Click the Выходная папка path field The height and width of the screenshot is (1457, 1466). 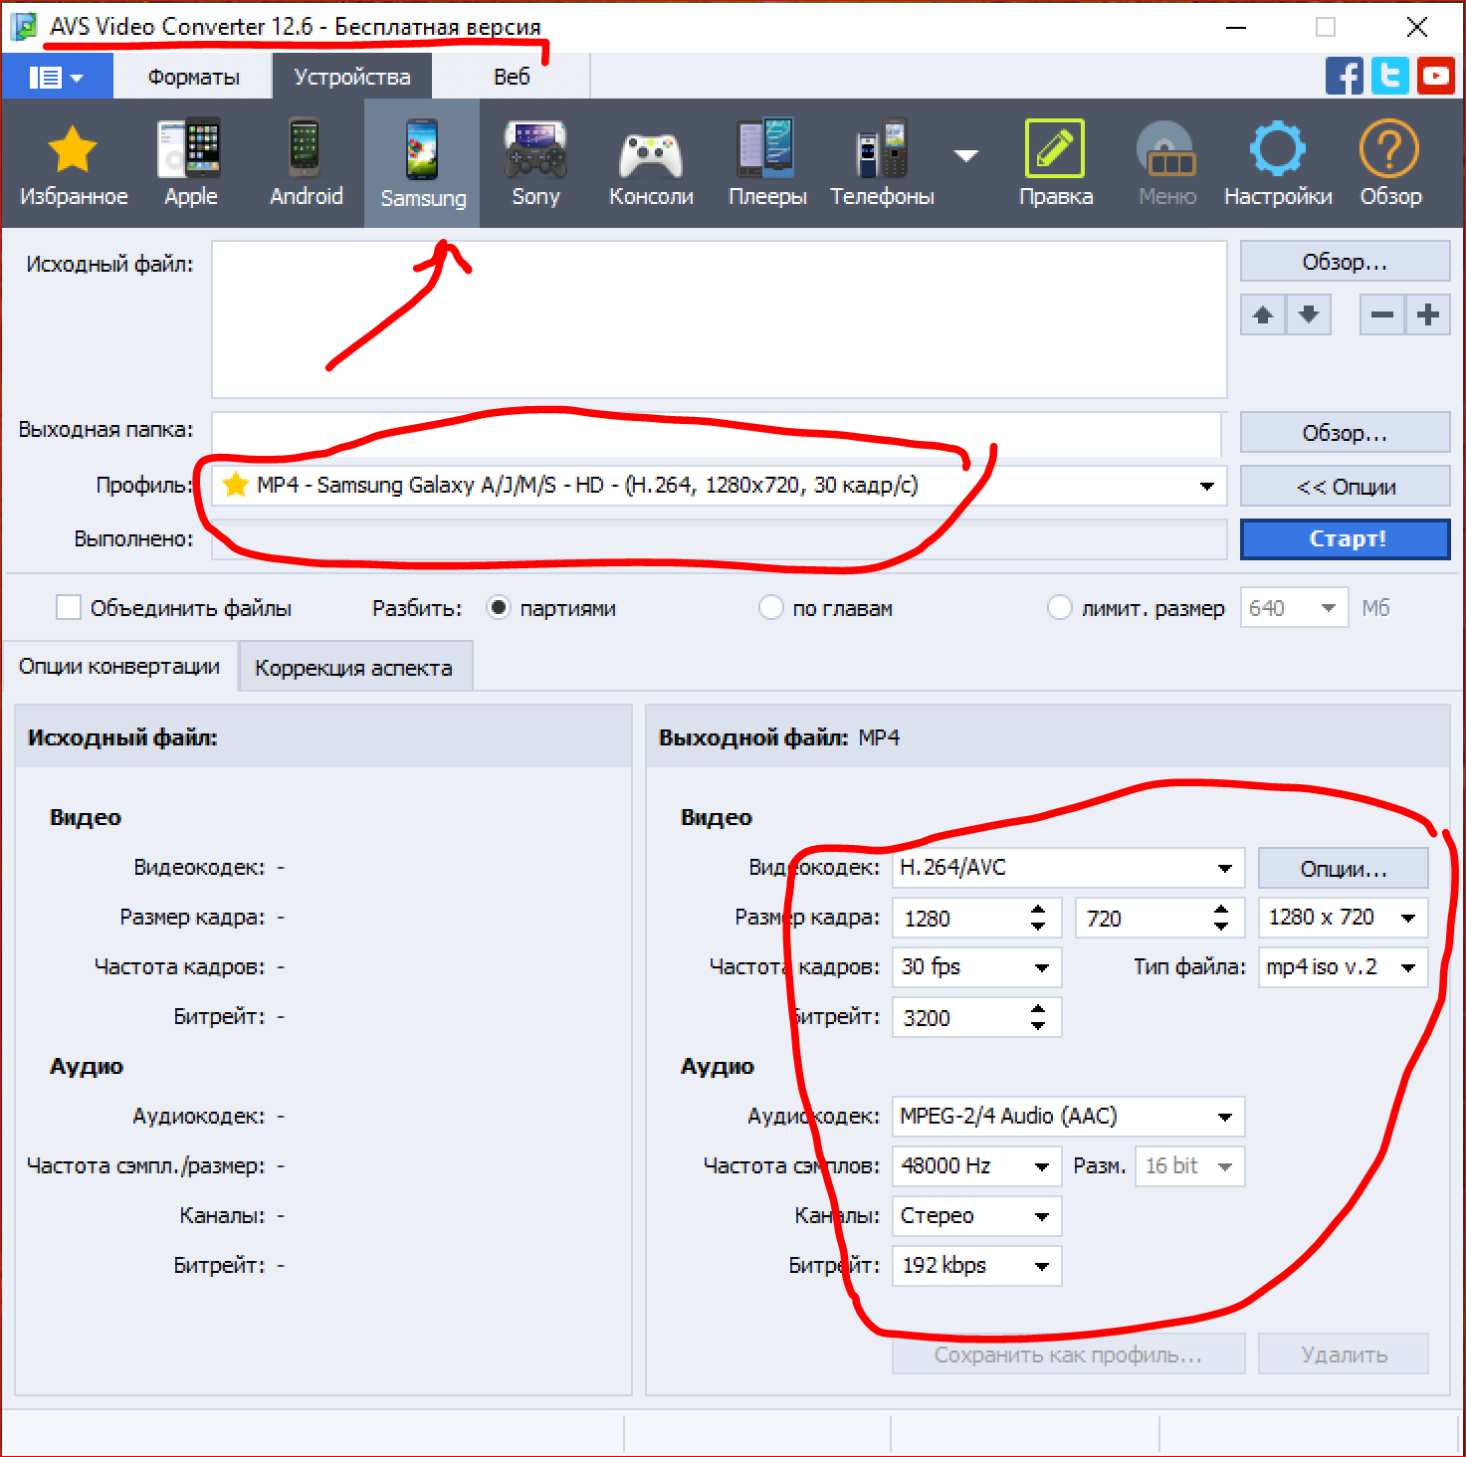tap(717, 433)
